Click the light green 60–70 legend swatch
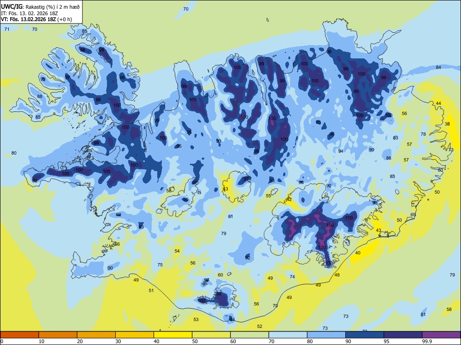The width and height of the screenshot is (461, 345). [x=249, y=335]
